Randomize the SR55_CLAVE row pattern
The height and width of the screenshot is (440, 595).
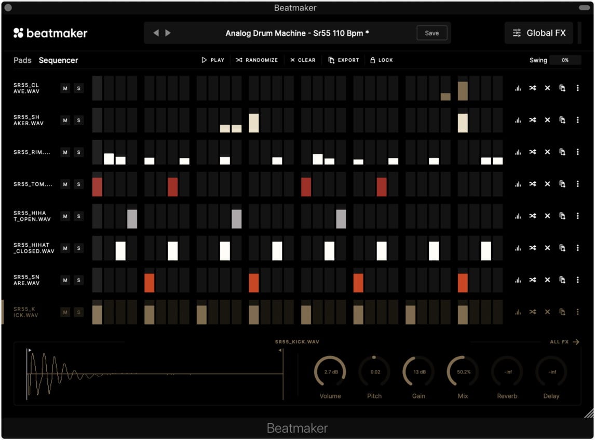532,88
